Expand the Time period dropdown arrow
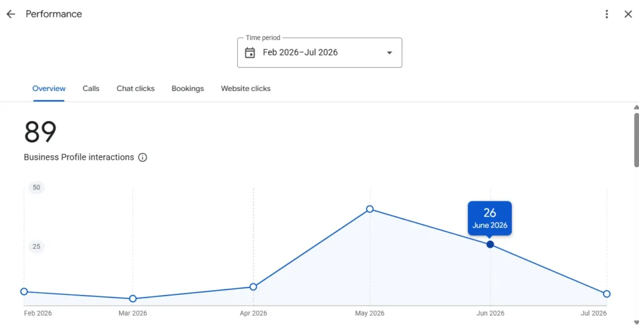The width and height of the screenshot is (639, 325). point(389,52)
